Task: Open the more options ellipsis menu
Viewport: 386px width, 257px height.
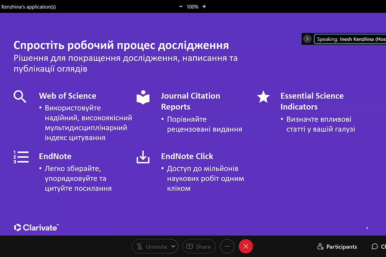Action: point(227,247)
